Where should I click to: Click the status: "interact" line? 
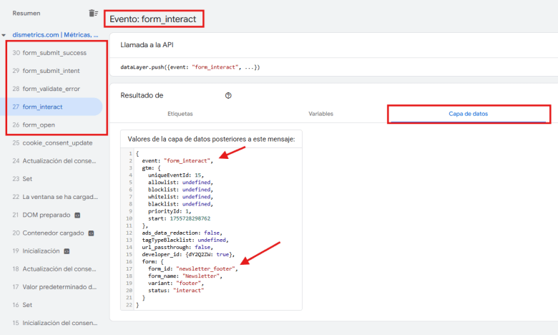click(x=176, y=290)
